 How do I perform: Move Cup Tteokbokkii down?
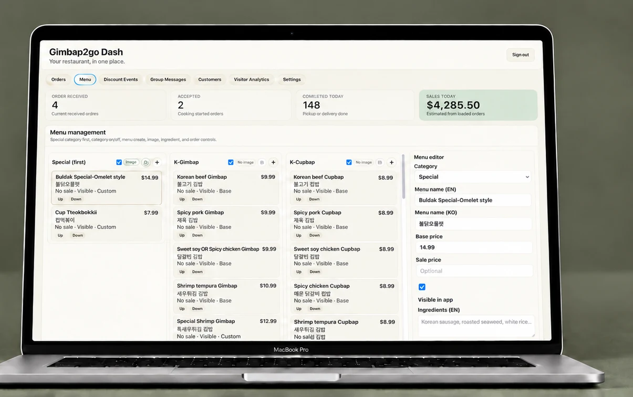coord(78,235)
